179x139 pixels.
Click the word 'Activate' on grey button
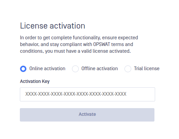(87, 114)
